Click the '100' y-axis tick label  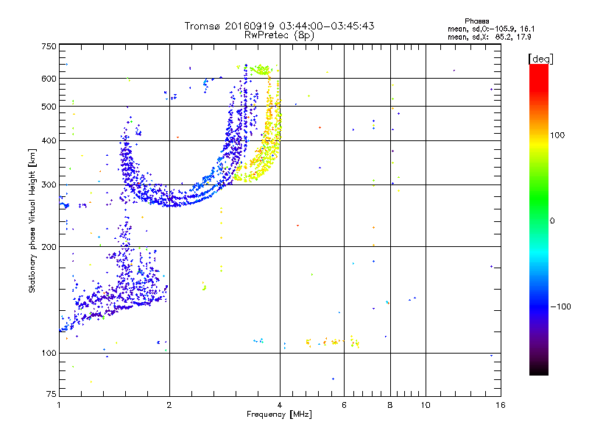(x=49, y=353)
